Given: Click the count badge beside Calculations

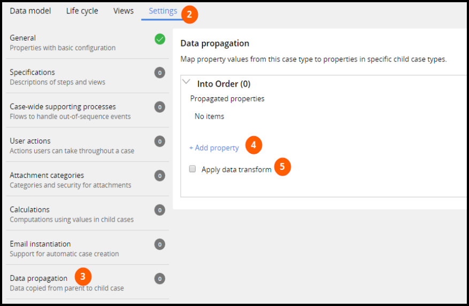Looking at the screenshot, I should coord(159,210).
